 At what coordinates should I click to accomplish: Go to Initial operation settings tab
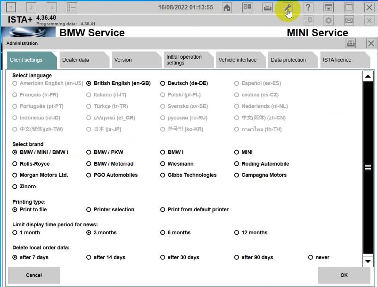click(x=188, y=60)
